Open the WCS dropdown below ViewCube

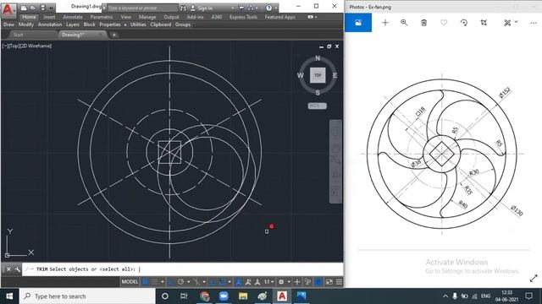(317, 106)
